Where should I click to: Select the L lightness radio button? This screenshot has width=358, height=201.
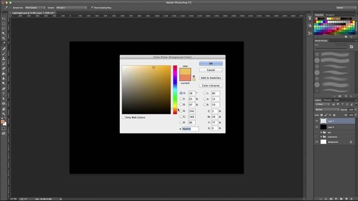pos(205,93)
